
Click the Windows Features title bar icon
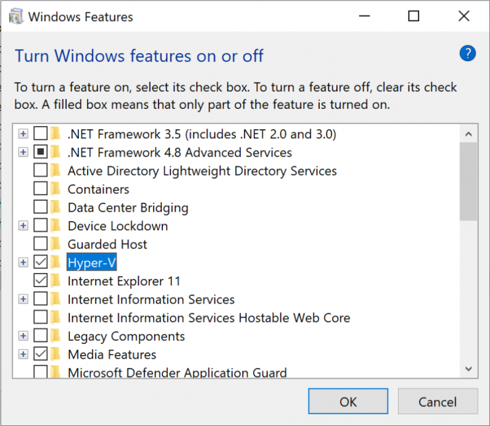coord(15,17)
